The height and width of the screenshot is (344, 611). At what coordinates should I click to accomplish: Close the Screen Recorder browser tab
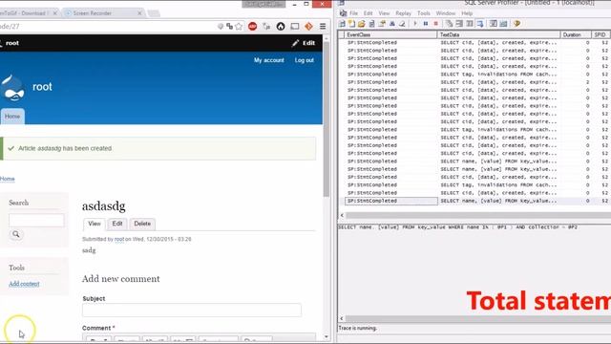139,13
